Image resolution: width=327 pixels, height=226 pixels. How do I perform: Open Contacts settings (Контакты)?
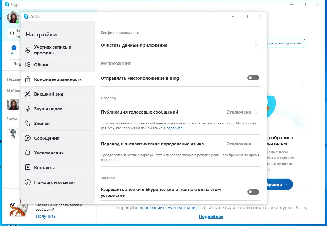pos(58,168)
